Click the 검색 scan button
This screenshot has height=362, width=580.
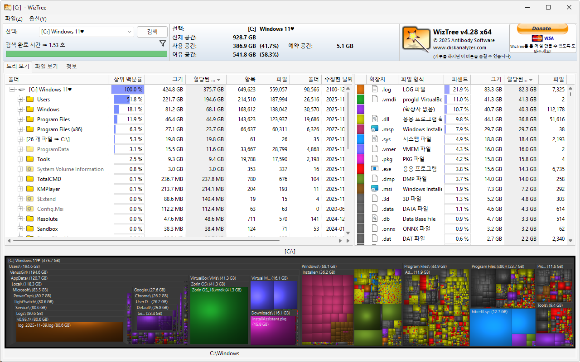click(152, 32)
